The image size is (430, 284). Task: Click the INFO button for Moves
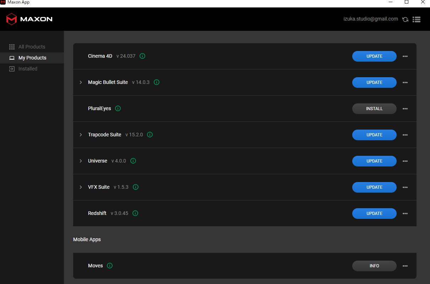[374, 266]
